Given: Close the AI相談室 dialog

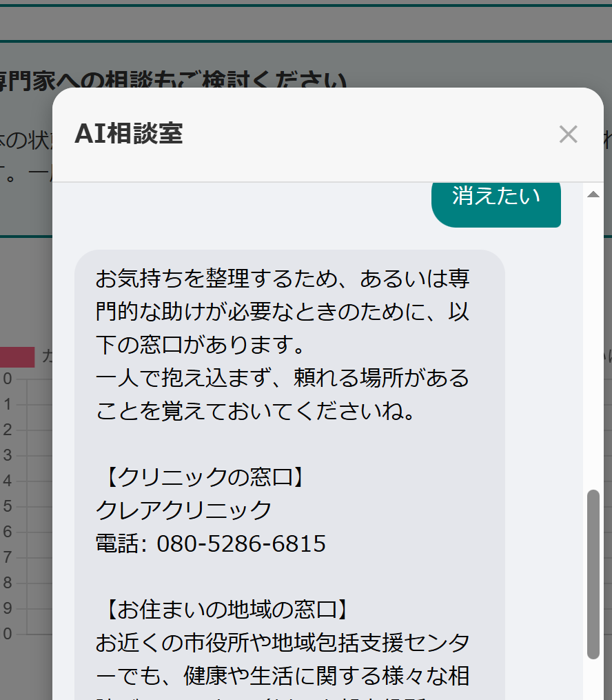Looking at the screenshot, I should click(x=569, y=134).
